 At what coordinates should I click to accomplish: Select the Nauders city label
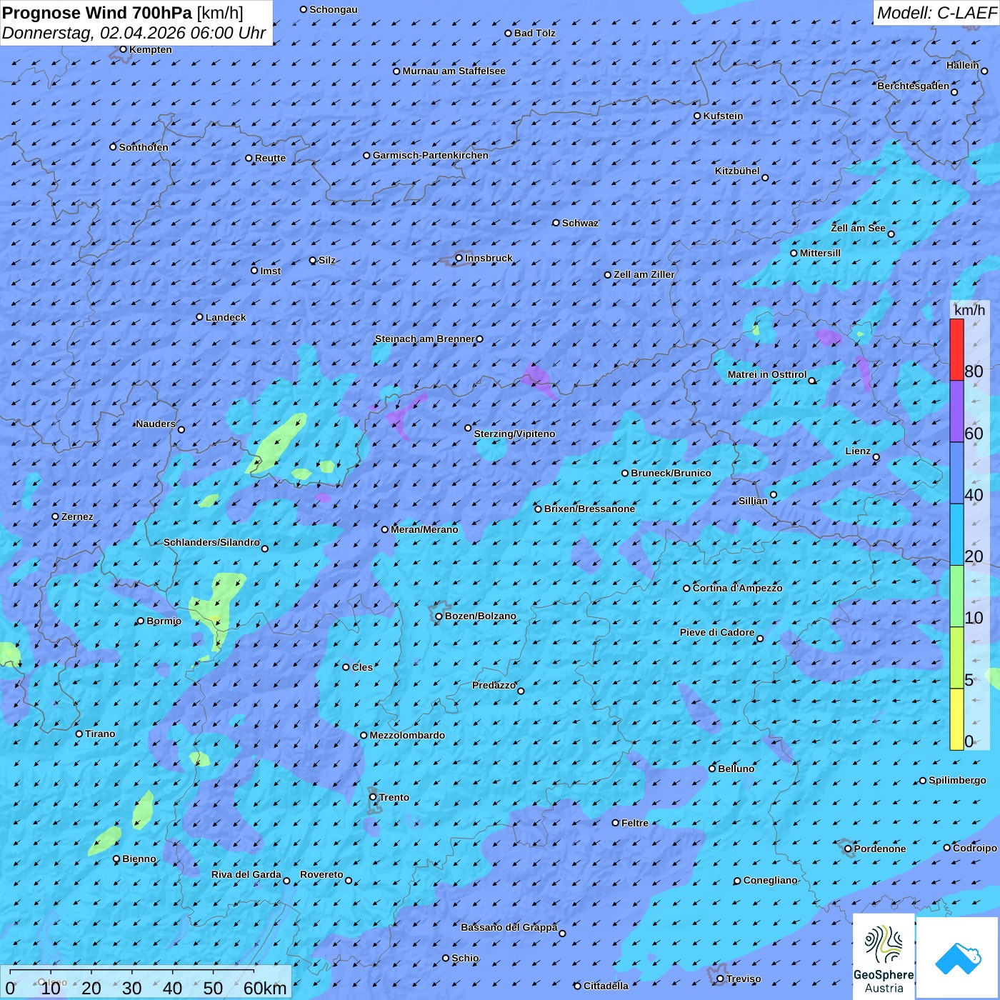(x=156, y=424)
